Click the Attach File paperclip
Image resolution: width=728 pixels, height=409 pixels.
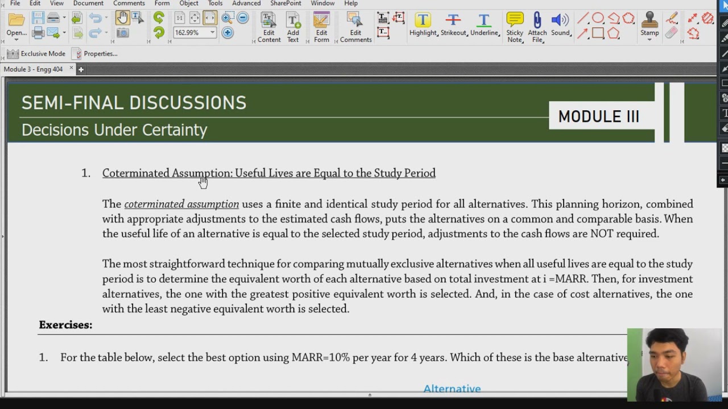[x=537, y=28]
